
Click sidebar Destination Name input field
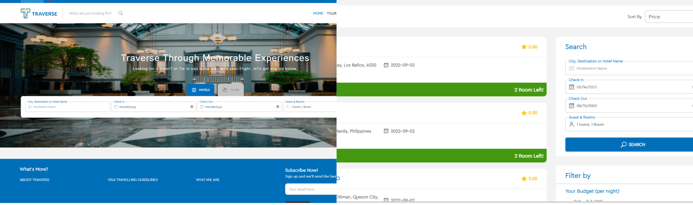[x=629, y=68]
